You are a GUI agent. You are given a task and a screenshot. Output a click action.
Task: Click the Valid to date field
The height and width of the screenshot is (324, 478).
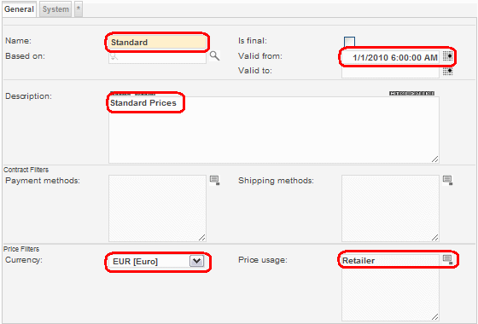tap(391, 72)
